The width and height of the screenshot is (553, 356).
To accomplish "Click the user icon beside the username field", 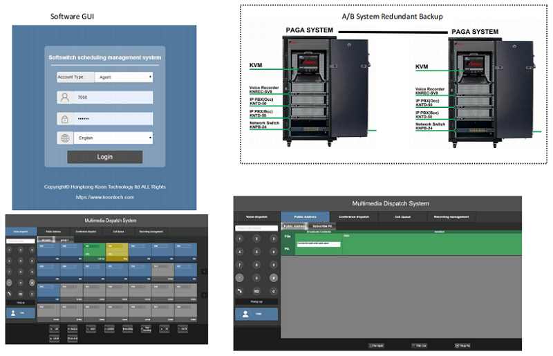I will [65, 98].
